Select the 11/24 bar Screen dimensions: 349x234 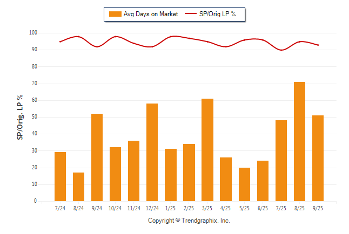(x=134, y=171)
